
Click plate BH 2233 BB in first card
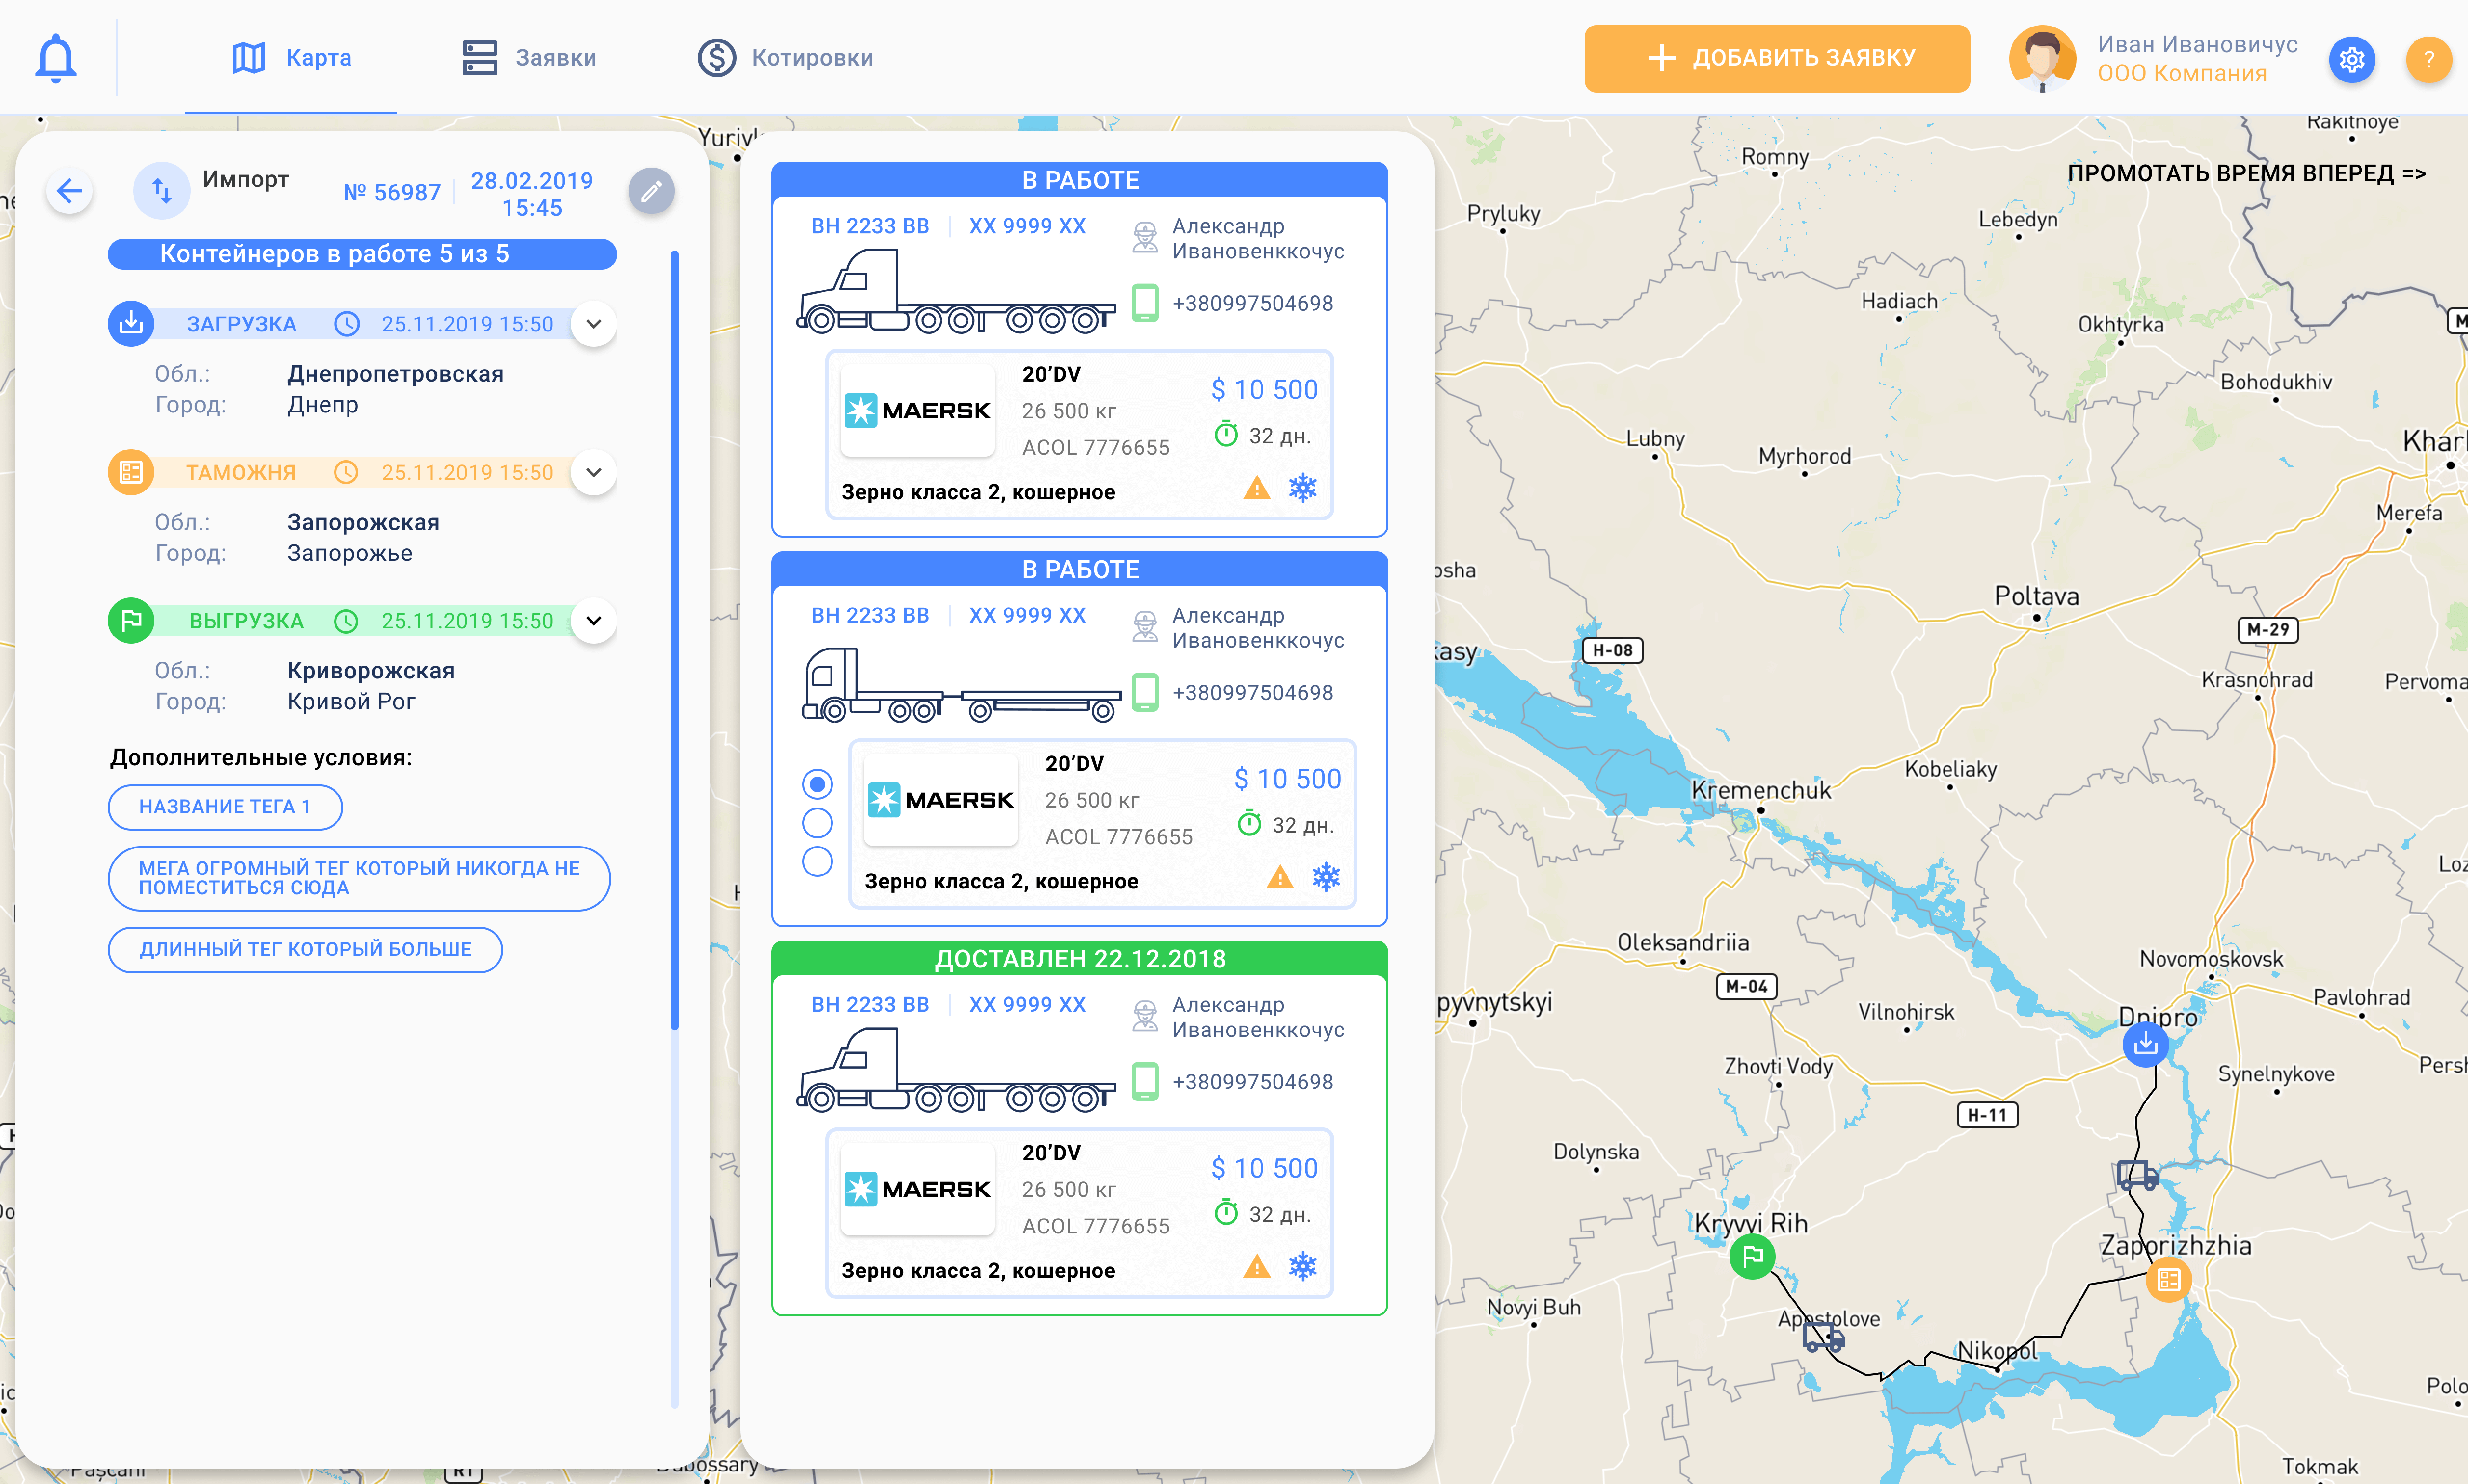coord(870,226)
